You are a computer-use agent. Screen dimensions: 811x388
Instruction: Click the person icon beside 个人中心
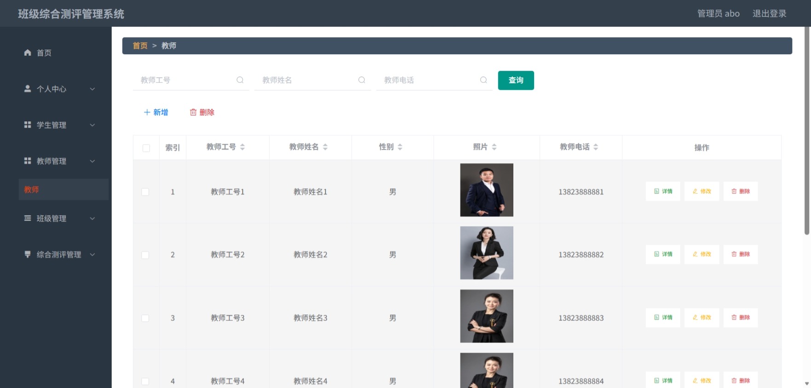[x=28, y=88]
